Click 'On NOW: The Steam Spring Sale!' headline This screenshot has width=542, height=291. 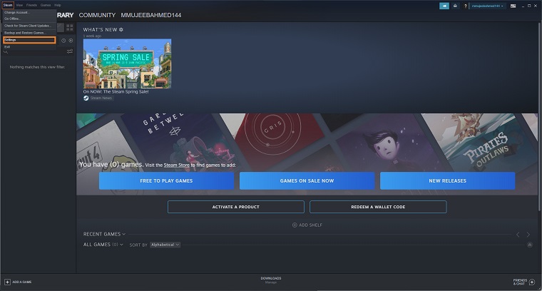click(116, 91)
